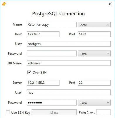Click the Over SSH label text
115x118 pixels.
tap(40, 73)
